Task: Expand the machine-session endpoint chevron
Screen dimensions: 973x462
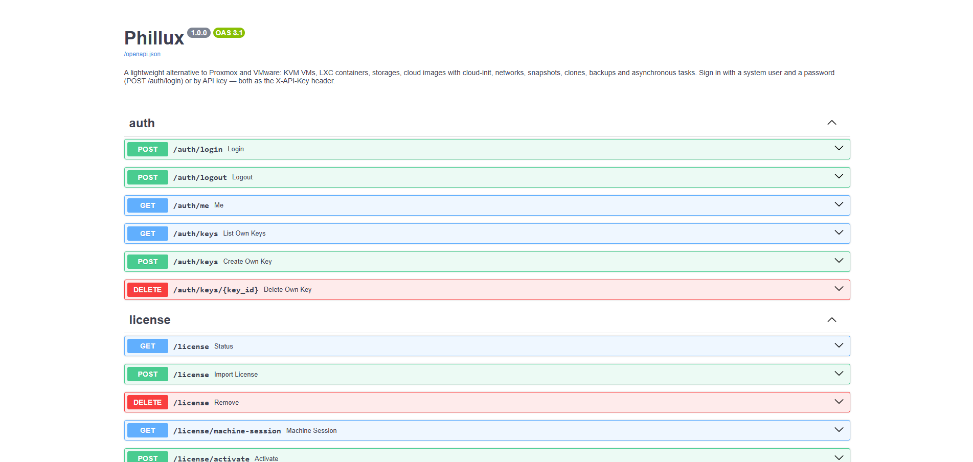Action: (839, 430)
